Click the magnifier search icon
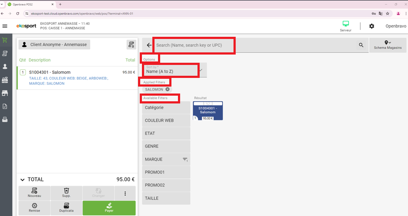The height and width of the screenshot is (216, 408). tap(361, 45)
